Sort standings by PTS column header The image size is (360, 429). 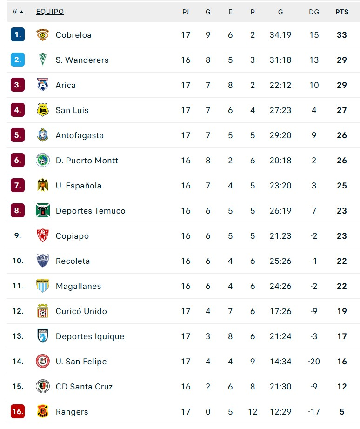coord(342,12)
